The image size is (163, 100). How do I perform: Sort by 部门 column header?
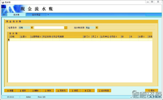(87, 36)
